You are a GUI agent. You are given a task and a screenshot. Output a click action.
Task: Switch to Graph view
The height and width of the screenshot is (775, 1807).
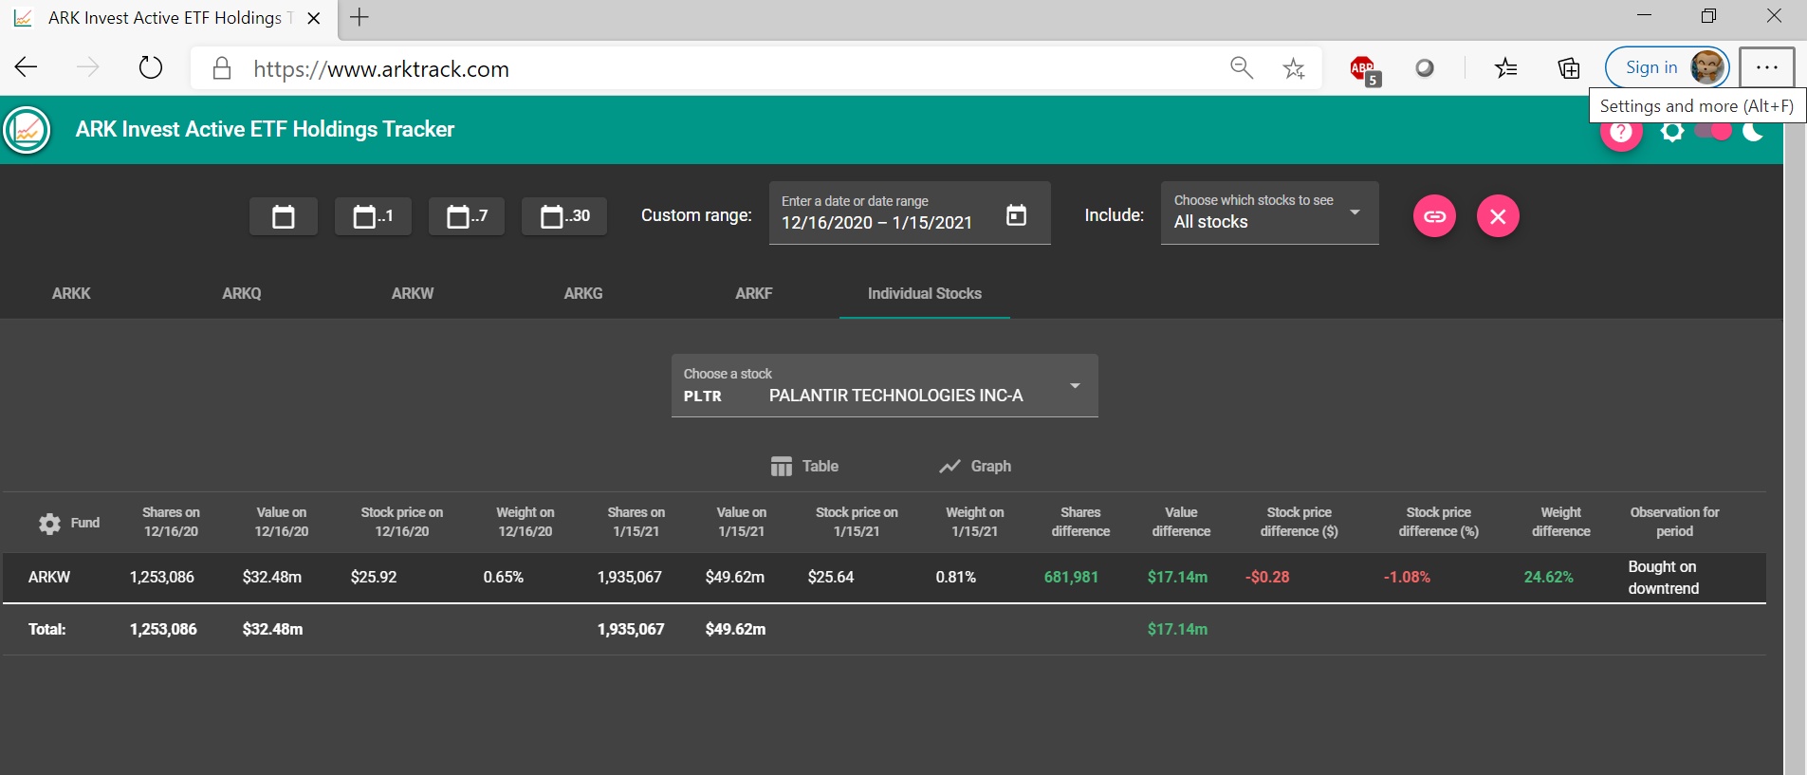[975, 466]
